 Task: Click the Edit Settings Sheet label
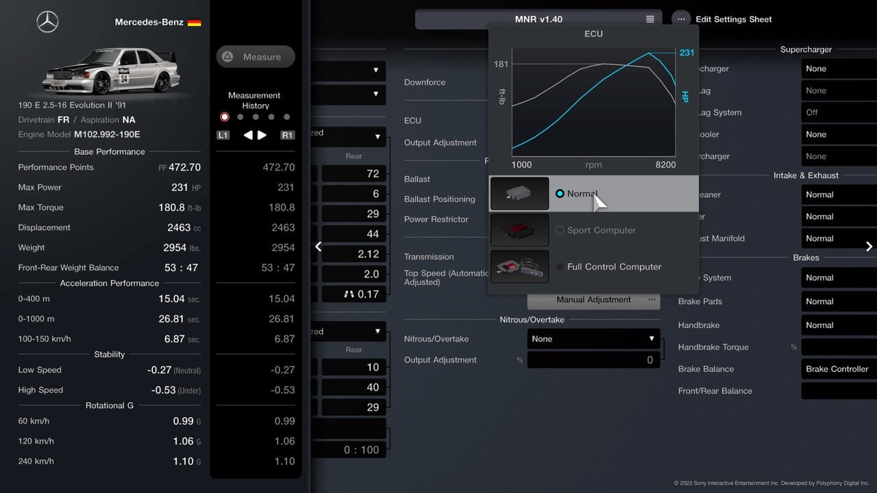coord(734,19)
